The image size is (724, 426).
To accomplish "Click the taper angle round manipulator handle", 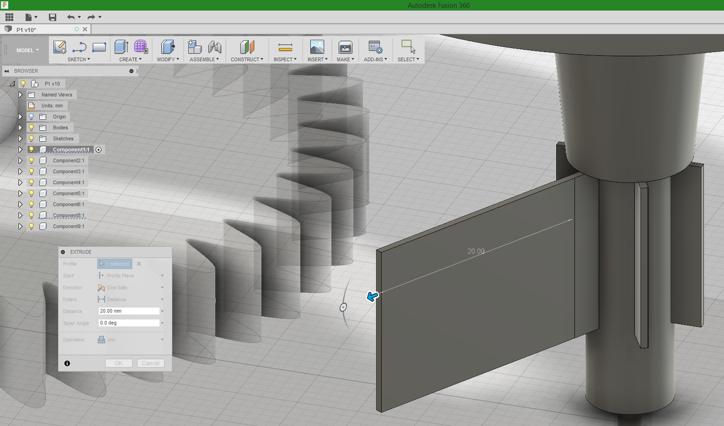I will coord(343,307).
